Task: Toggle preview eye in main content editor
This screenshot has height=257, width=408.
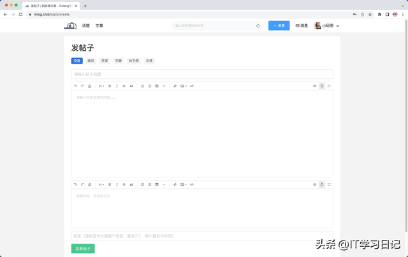Action: [314, 86]
